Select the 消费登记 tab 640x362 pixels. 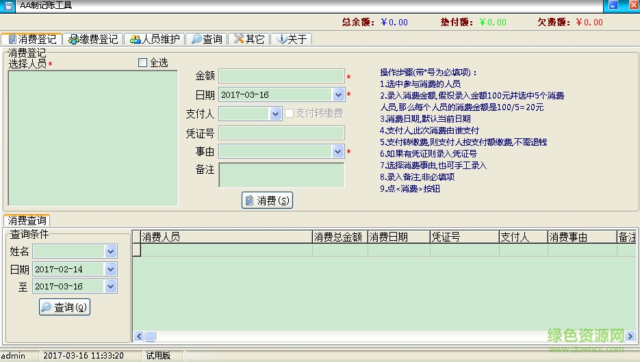coord(32,39)
